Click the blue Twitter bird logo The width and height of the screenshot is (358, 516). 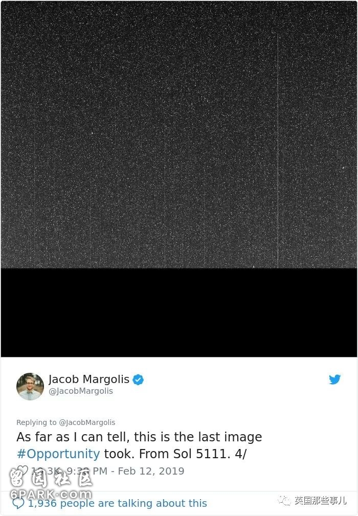pos(334,379)
